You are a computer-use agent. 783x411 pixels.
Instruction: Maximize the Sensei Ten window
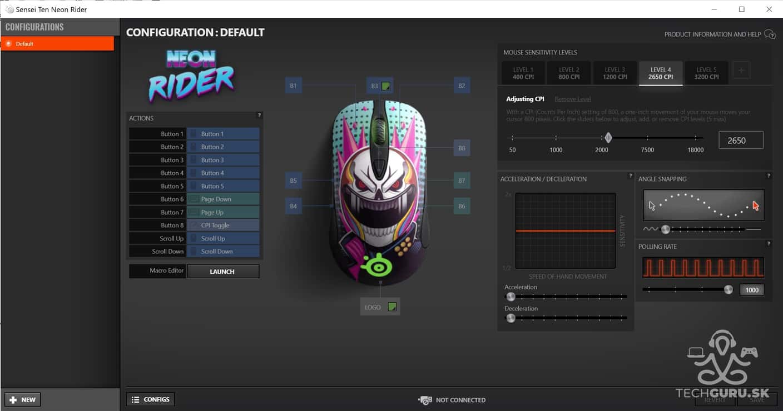[x=741, y=9]
